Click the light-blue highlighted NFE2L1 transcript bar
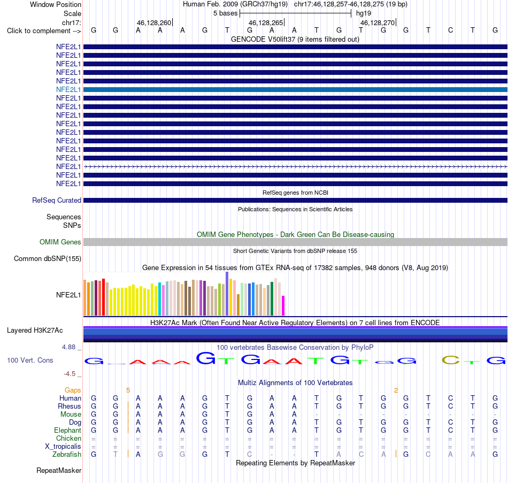Screen dimensions: 508x483 point(296,89)
